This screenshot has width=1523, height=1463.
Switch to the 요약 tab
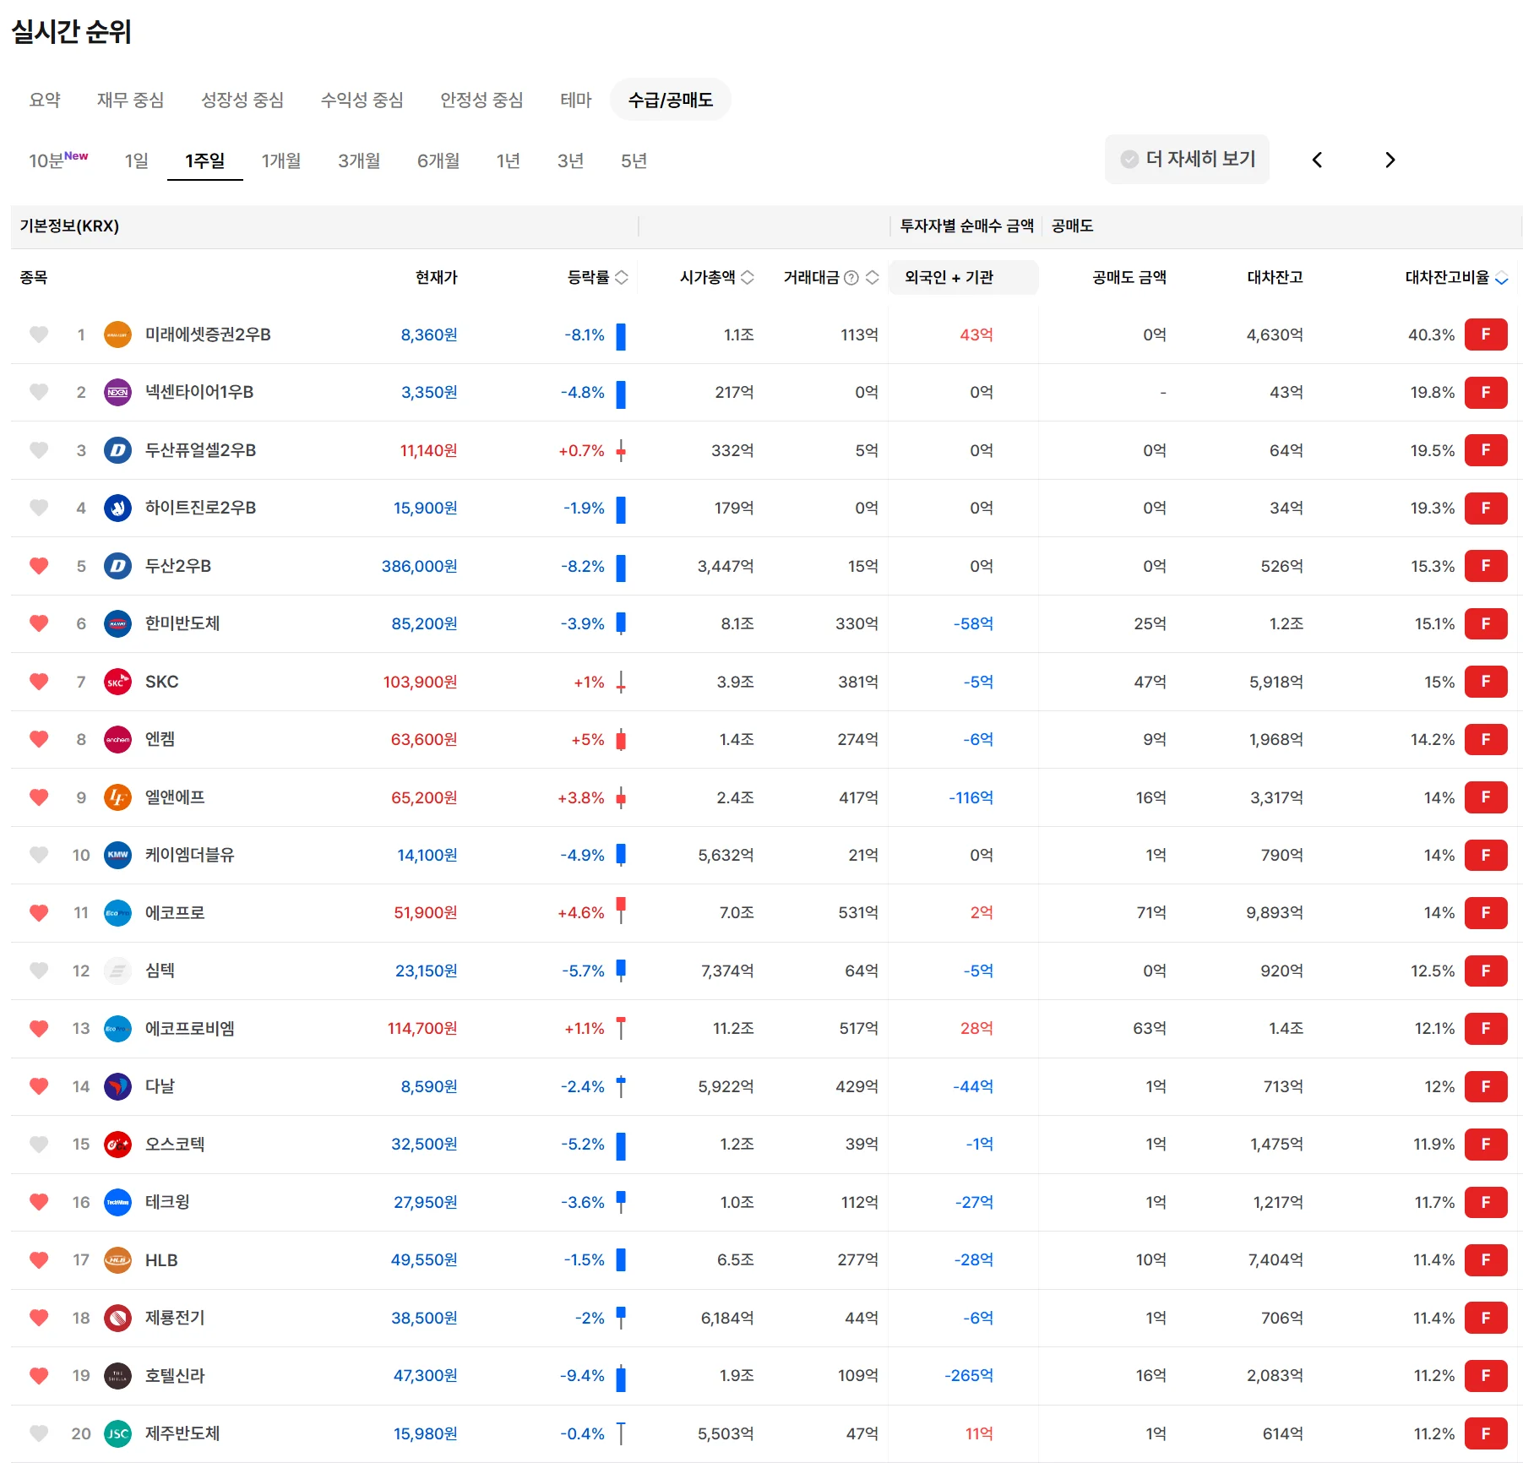pyautogui.click(x=45, y=100)
